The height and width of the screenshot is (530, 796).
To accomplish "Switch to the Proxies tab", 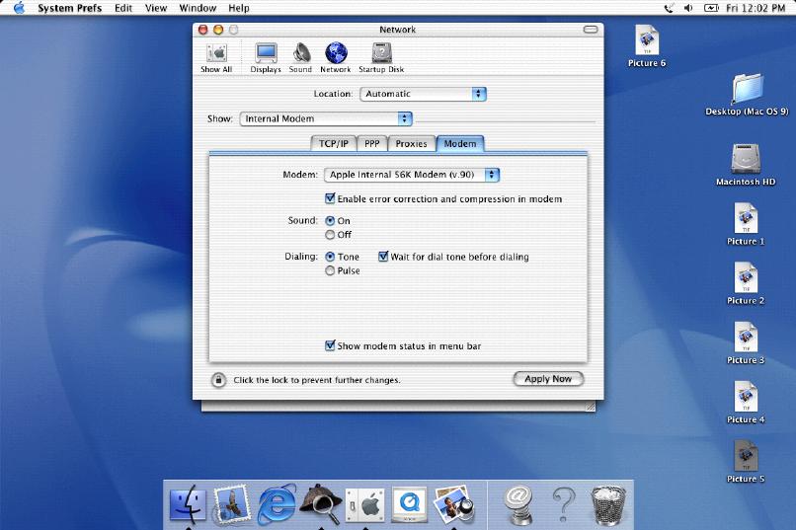I will click(x=411, y=143).
